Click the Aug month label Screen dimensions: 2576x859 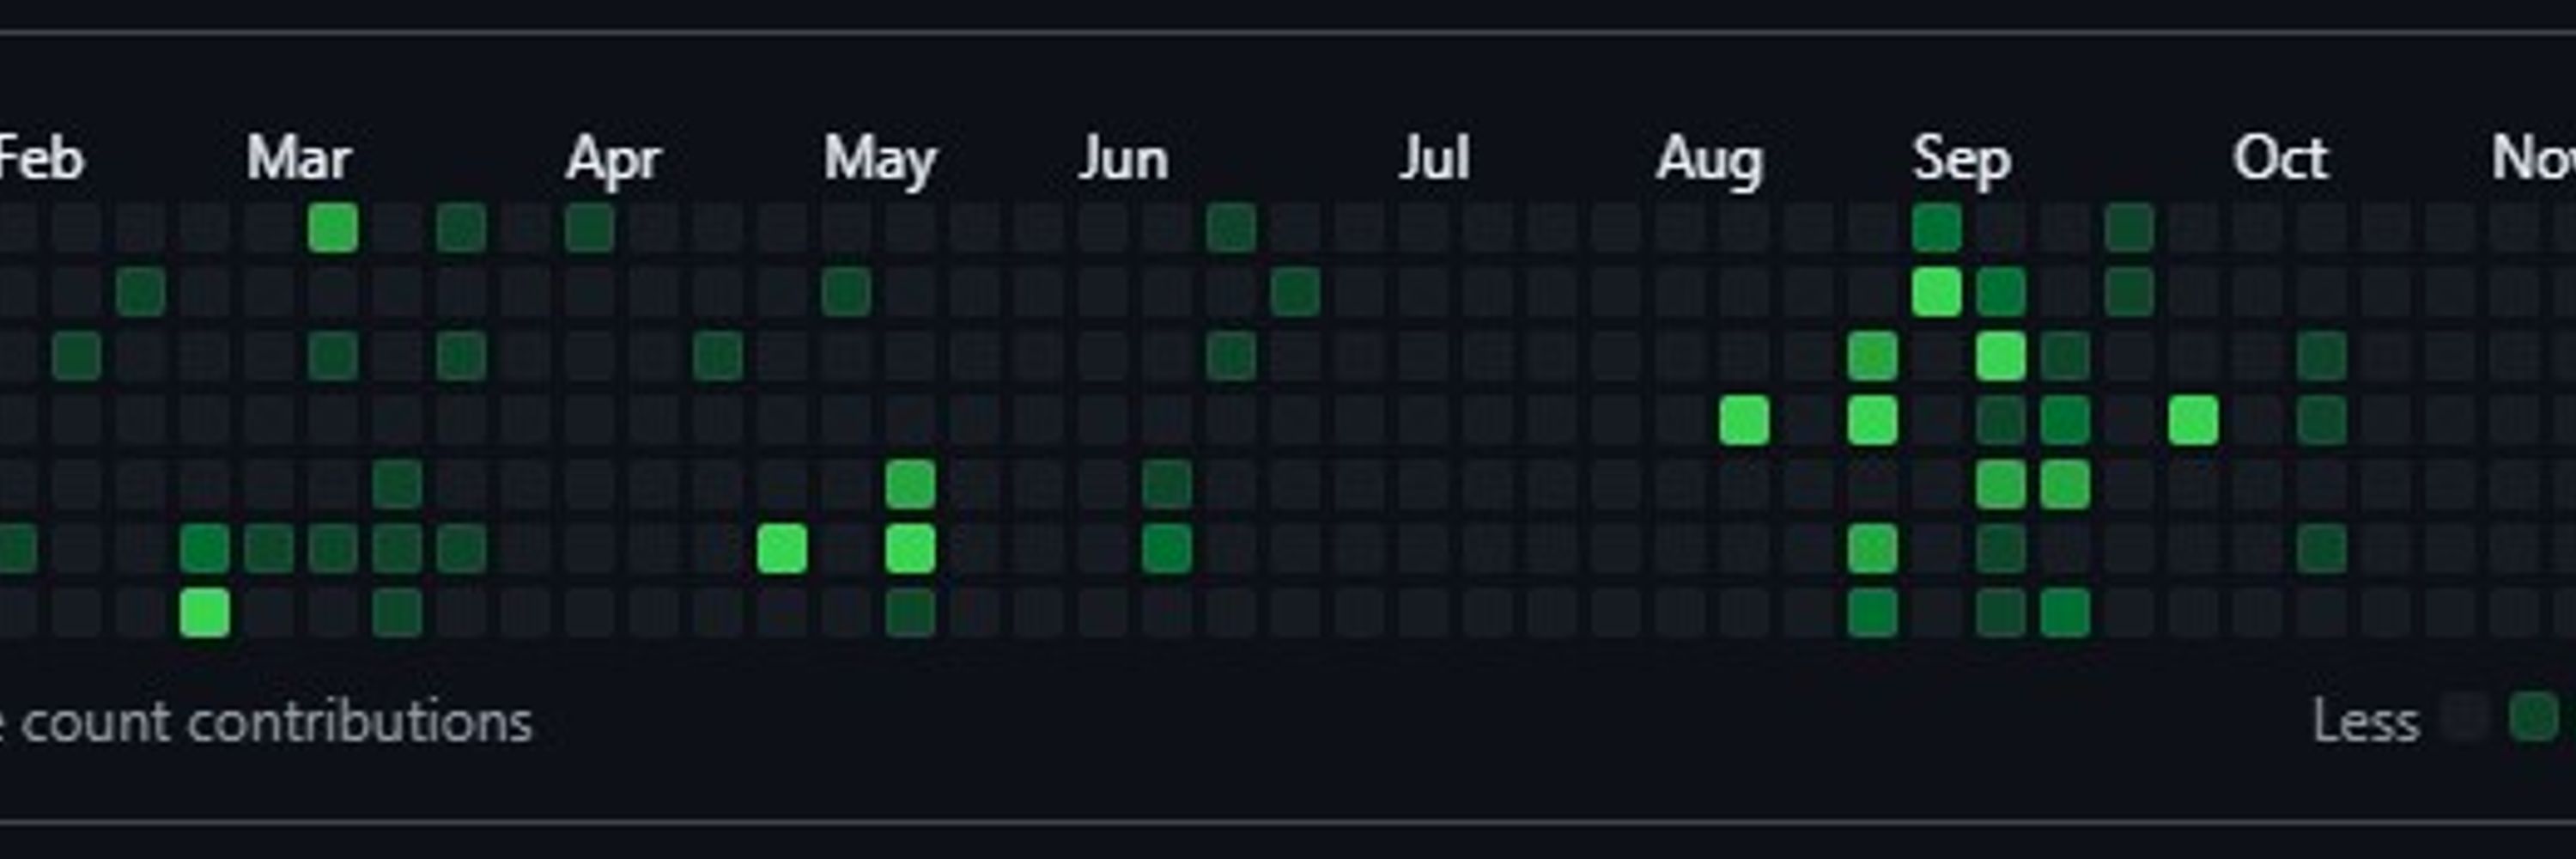1709,161
